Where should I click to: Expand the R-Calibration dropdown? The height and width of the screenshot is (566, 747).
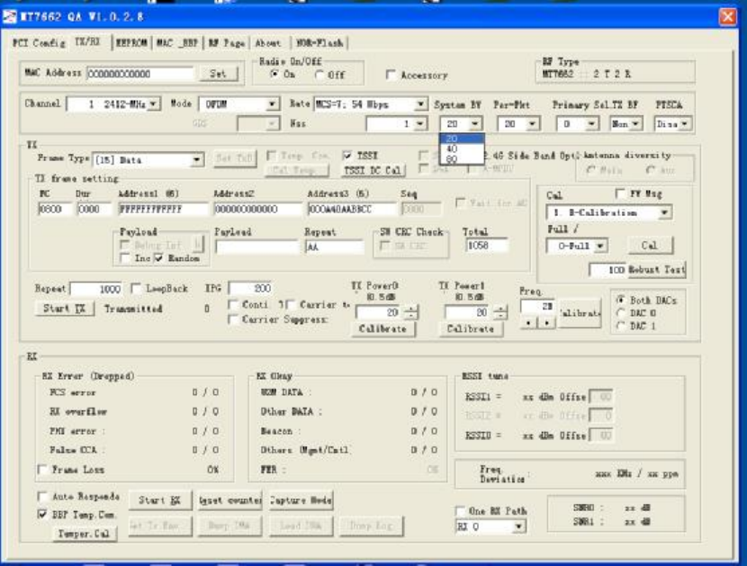pos(664,212)
